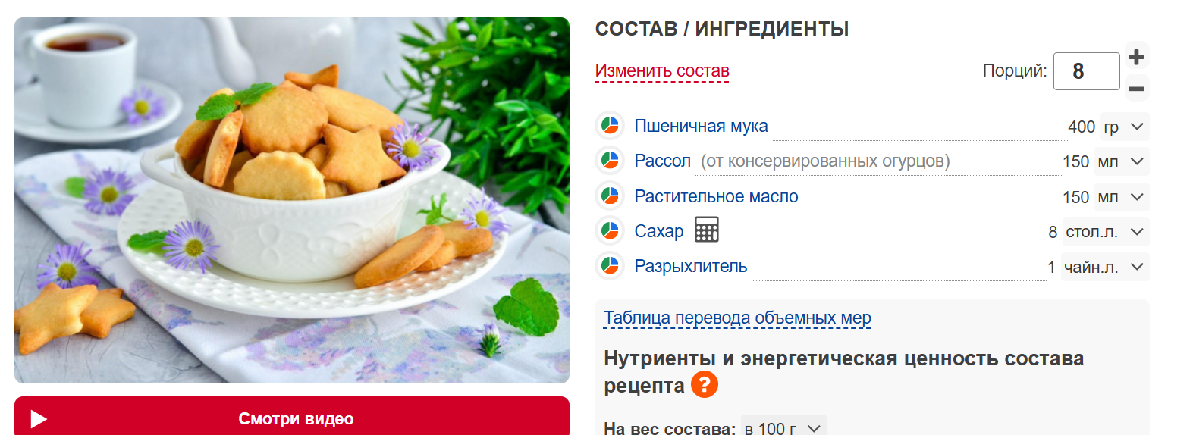Viewport: 1193px width, 435px height.
Task: Click the Изменить состав link
Action: (x=662, y=70)
